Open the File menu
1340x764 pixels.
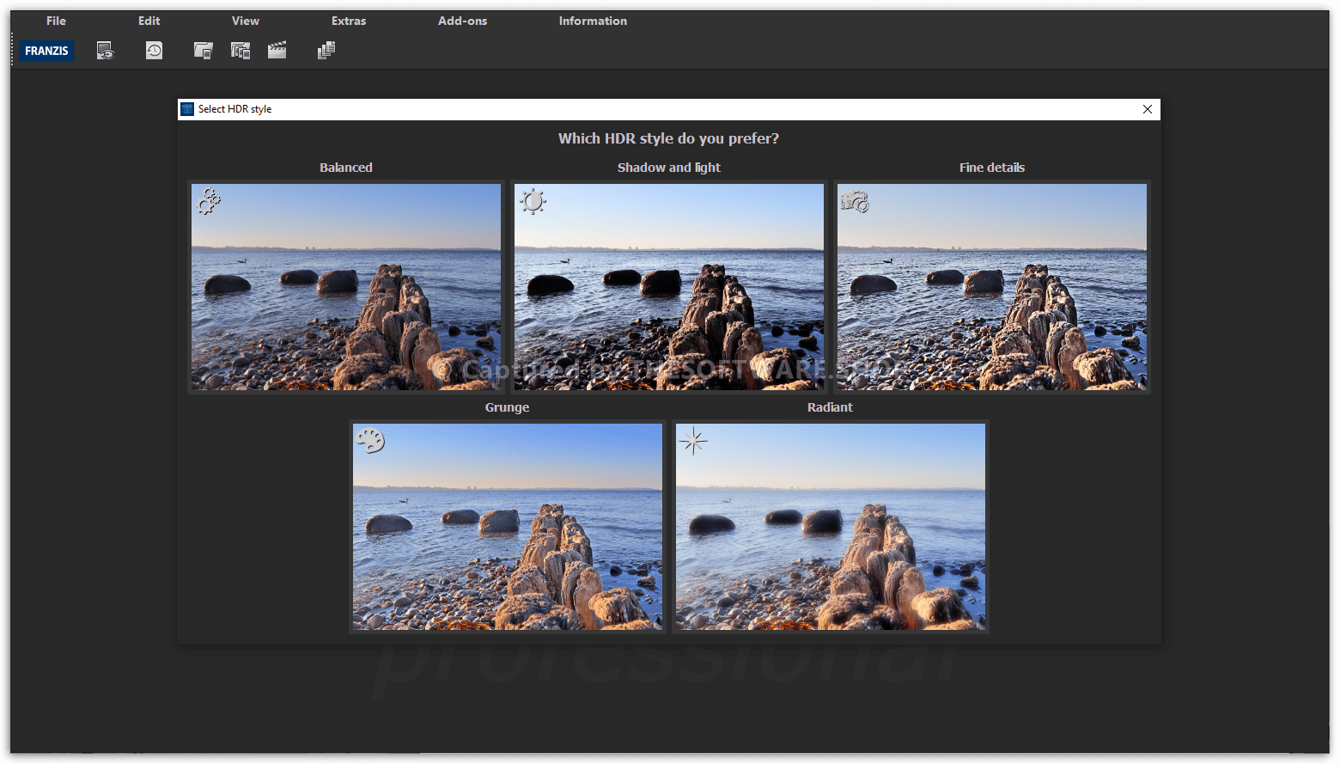[x=56, y=21]
